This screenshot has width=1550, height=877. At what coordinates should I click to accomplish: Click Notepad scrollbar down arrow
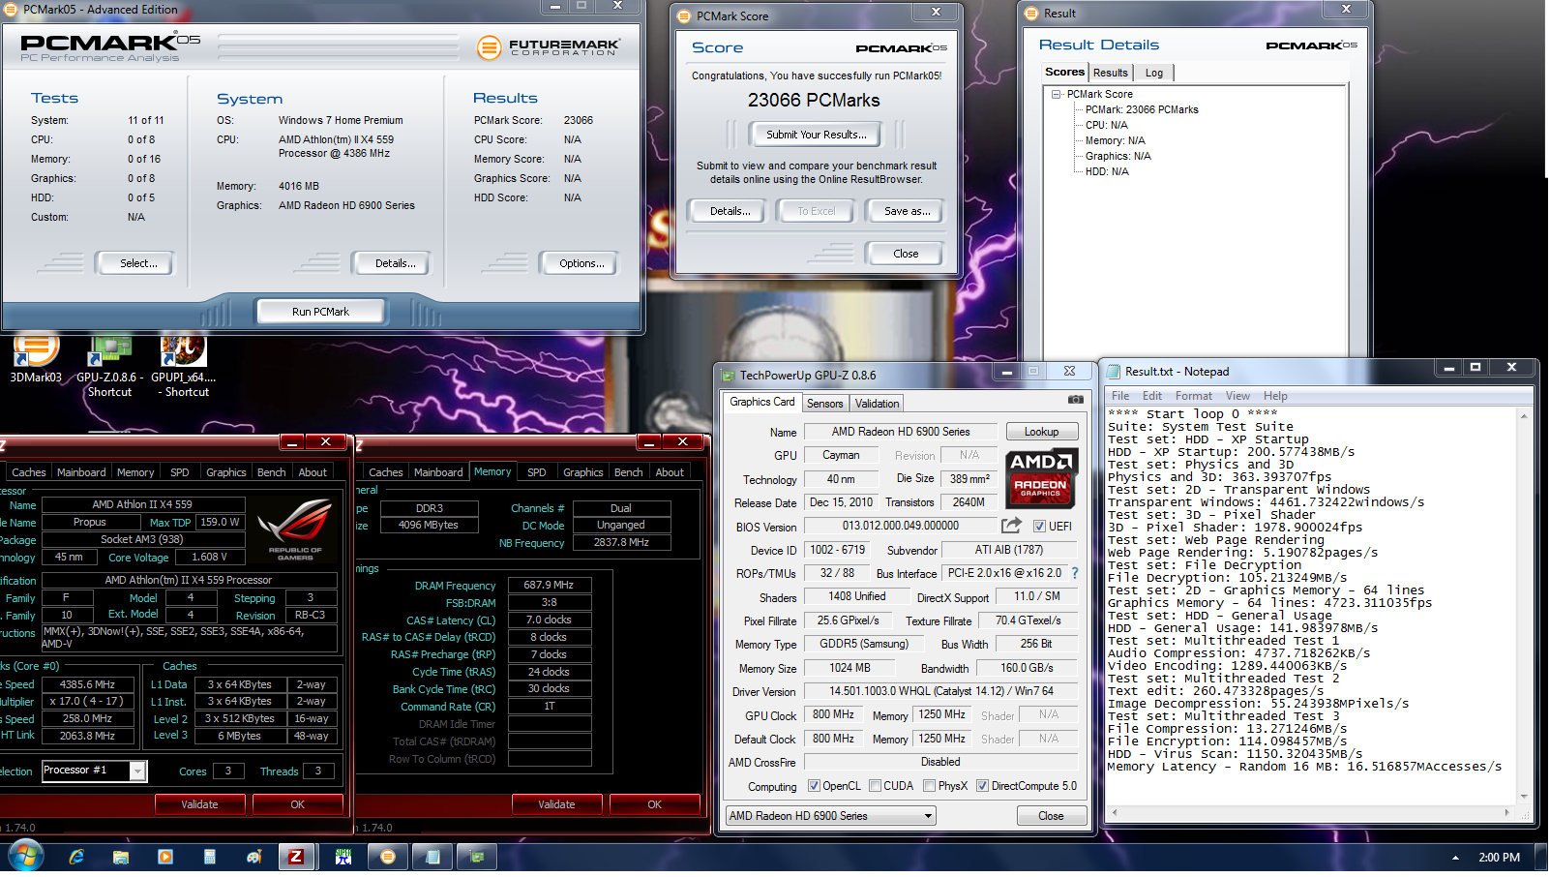pos(1524,798)
